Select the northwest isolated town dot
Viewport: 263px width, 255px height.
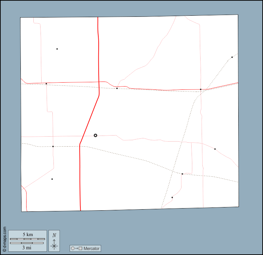coord(57,49)
